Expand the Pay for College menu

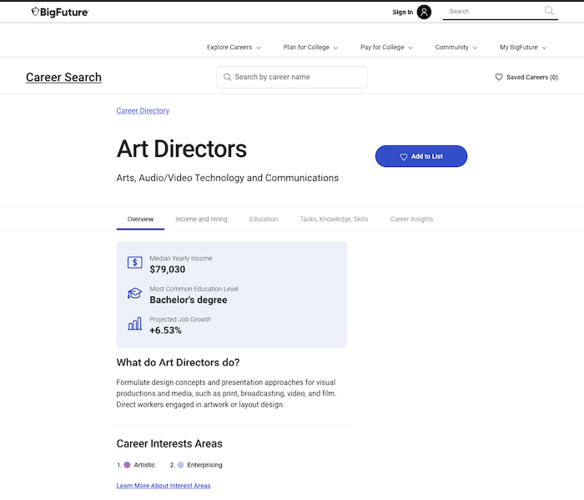tap(386, 48)
